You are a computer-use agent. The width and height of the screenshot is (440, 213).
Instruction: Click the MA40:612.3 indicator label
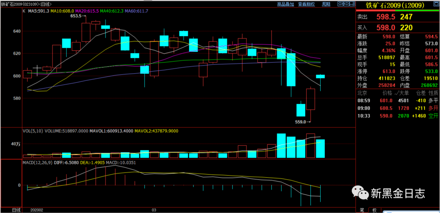point(112,11)
